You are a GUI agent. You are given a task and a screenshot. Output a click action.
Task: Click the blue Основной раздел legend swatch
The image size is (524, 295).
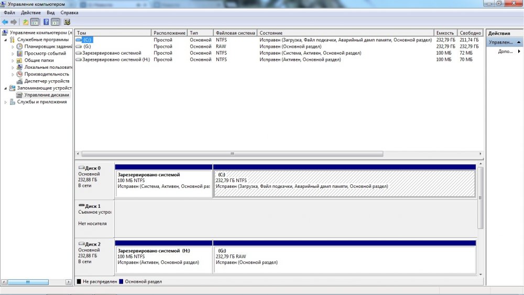tap(122, 281)
